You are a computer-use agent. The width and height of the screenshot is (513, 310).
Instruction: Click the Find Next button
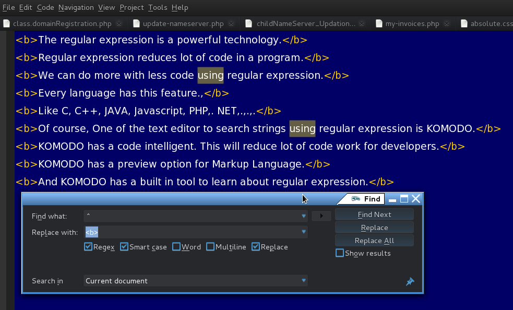(374, 214)
